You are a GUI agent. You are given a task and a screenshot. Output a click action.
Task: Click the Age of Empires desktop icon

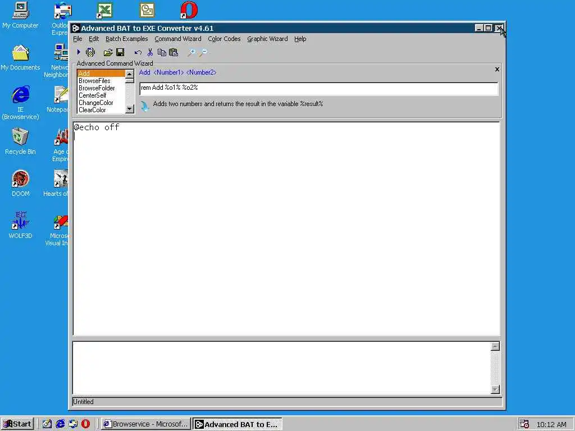click(x=60, y=145)
